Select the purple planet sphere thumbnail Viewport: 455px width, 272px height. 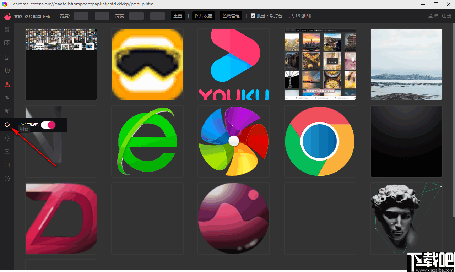pyautogui.click(x=234, y=218)
